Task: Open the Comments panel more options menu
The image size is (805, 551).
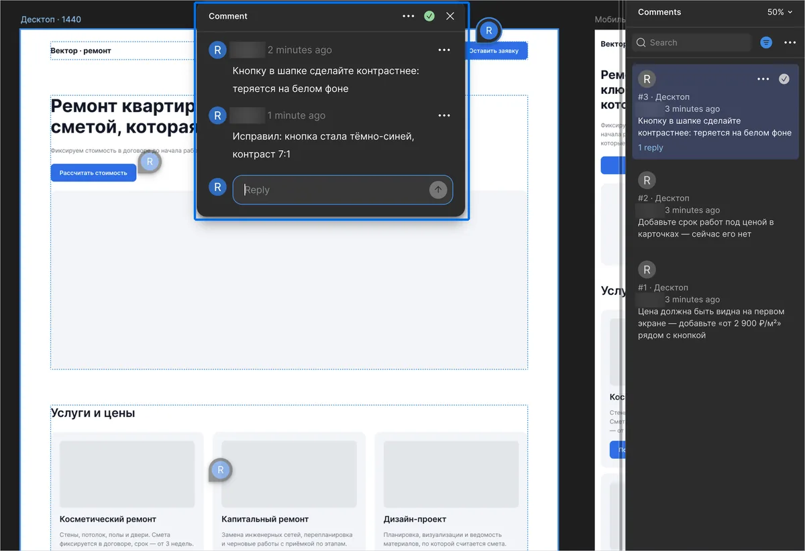Action: click(790, 42)
